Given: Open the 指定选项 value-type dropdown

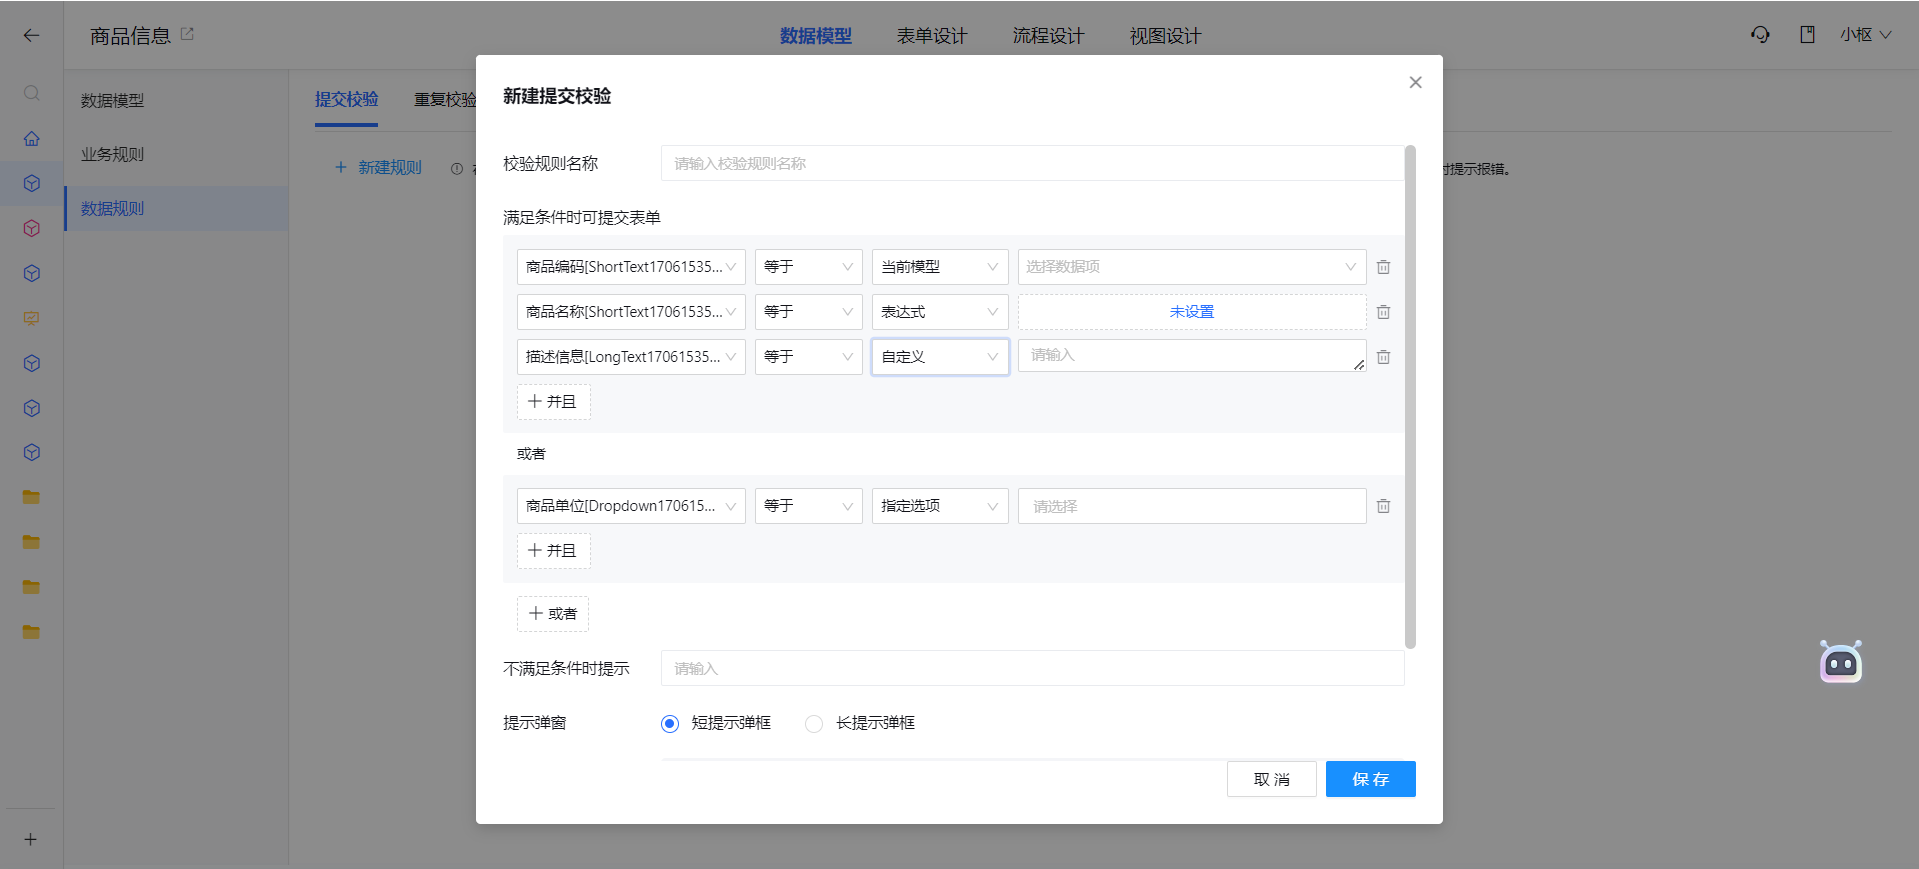Looking at the screenshot, I should click(940, 506).
